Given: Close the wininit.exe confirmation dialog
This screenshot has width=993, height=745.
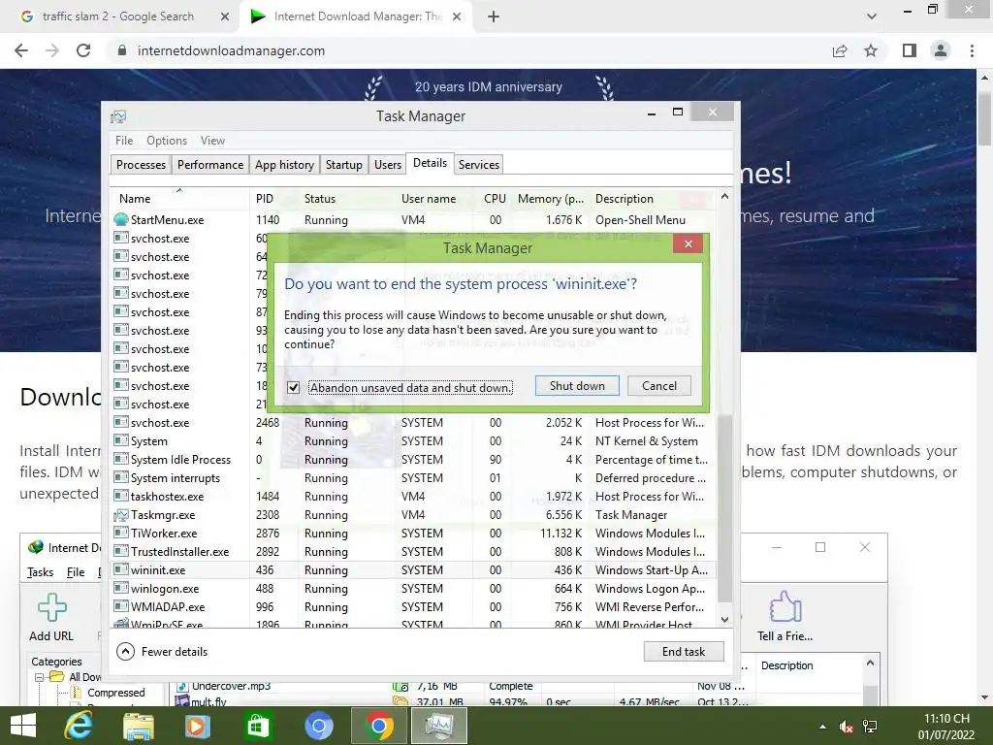Looking at the screenshot, I should point(689,243).
